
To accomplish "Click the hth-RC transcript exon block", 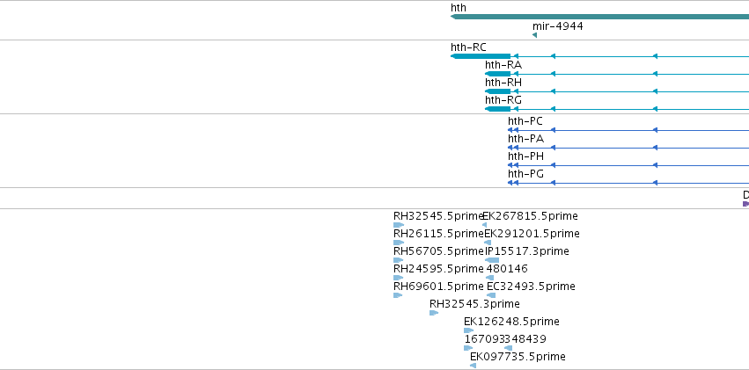I will pos(481,56).
